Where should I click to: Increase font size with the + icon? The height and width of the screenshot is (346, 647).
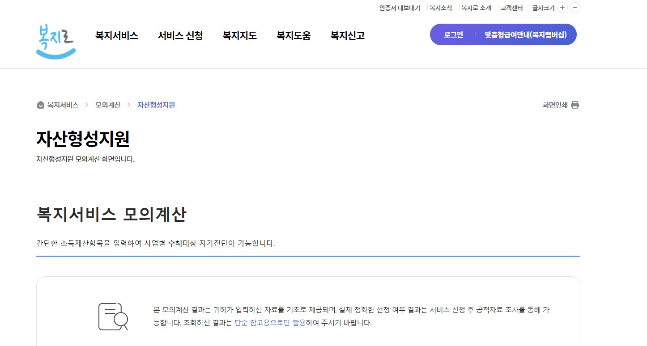coord(562,8)
